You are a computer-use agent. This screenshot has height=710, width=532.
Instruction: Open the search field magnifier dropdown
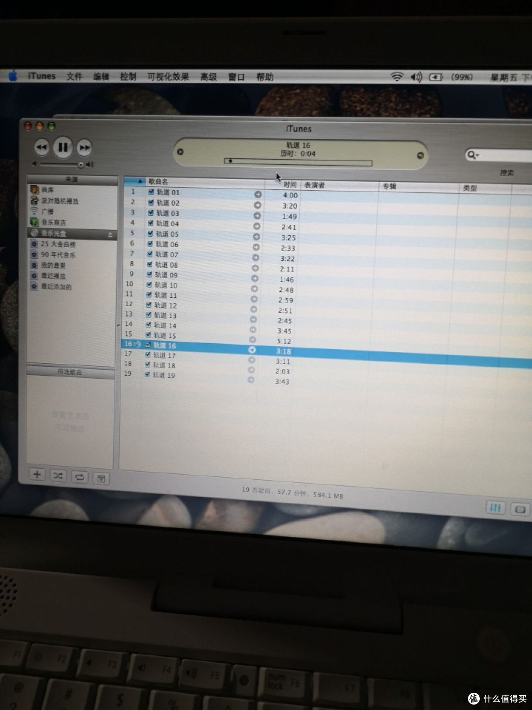[473, 155]
